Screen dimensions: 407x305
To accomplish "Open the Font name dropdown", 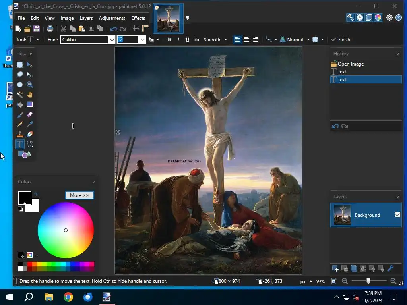I will [x=112, y=40].
